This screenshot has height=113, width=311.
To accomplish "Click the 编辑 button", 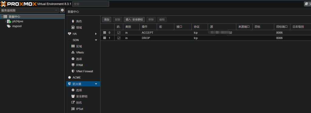I will tap(162, 20).
